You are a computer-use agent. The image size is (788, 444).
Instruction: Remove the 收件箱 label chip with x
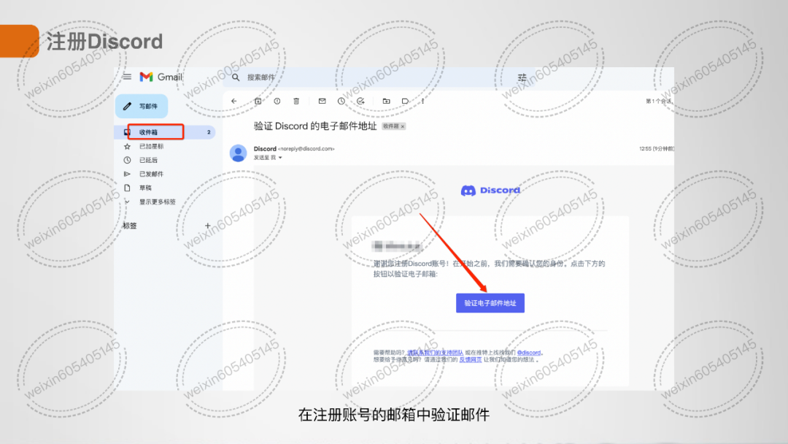pyautogui.click(x=403, y=126)
